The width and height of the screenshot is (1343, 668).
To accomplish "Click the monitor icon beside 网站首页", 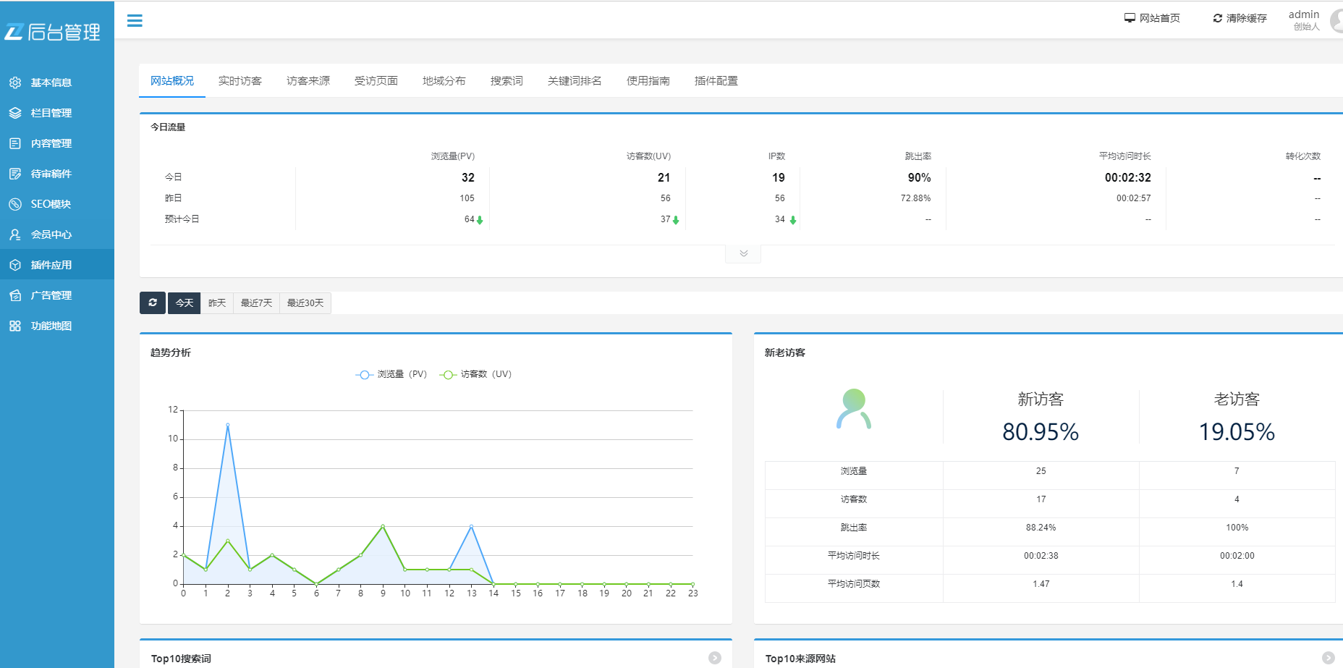I will (1130, 18).
